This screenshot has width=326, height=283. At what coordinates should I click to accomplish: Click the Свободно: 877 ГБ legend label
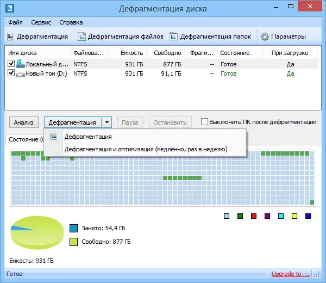pos(106,242)
